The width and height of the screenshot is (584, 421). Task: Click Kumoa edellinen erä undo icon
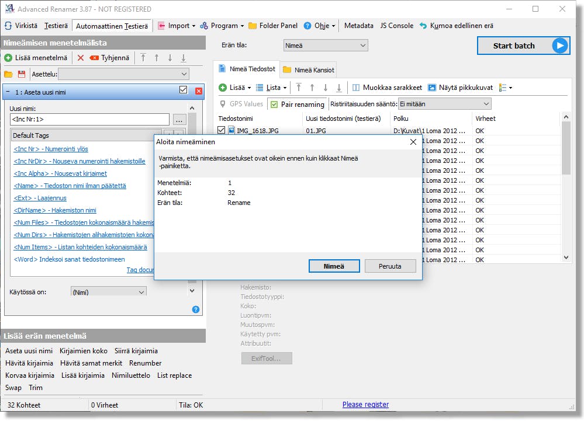(x=423, y=26)
